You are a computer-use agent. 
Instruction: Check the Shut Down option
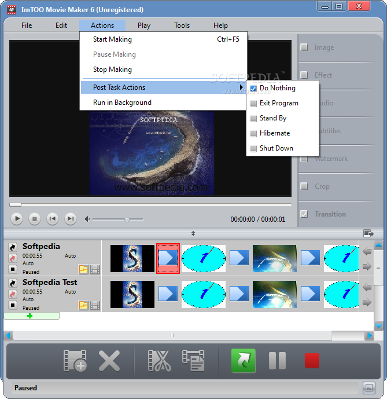(x=253, y=148)
